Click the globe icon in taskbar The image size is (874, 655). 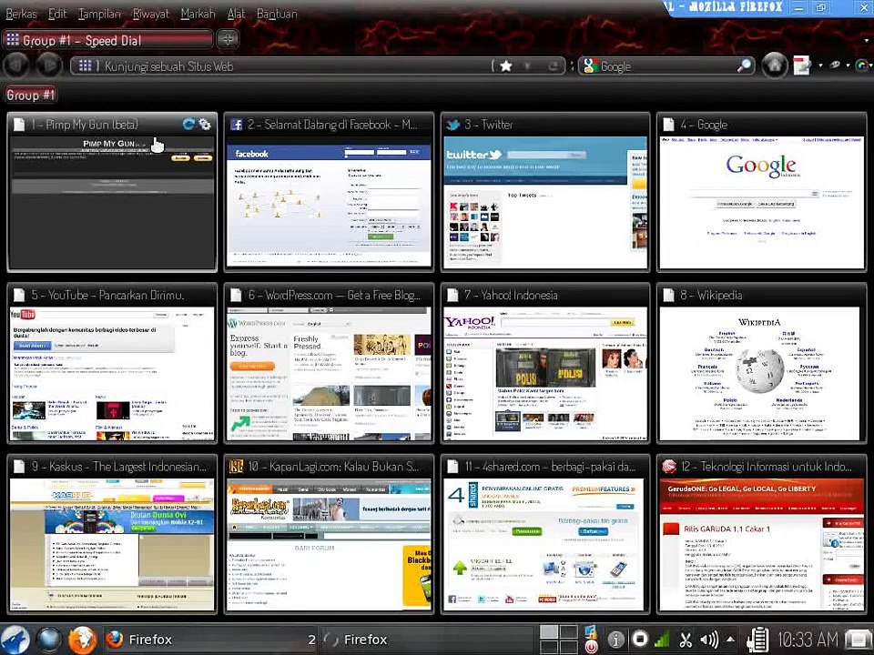(x=49, y=640)
